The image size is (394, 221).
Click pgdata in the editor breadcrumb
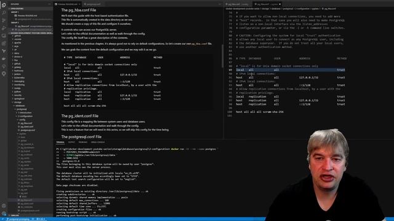[315, 9]
